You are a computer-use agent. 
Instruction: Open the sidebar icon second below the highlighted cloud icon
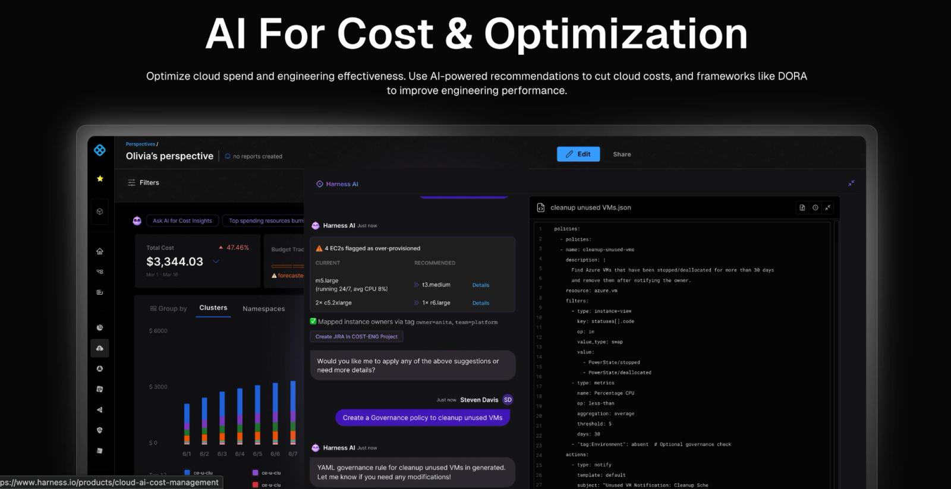pos(100,389)
